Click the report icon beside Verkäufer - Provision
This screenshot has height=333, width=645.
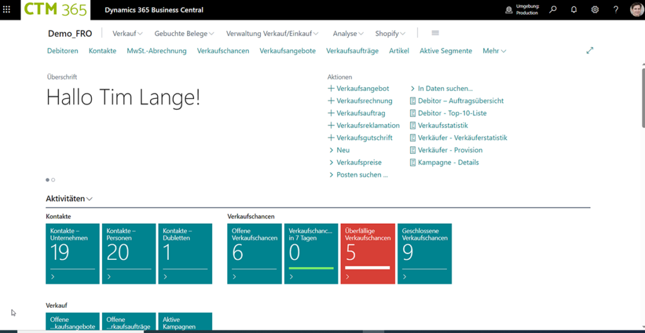(x=413, y=150)
